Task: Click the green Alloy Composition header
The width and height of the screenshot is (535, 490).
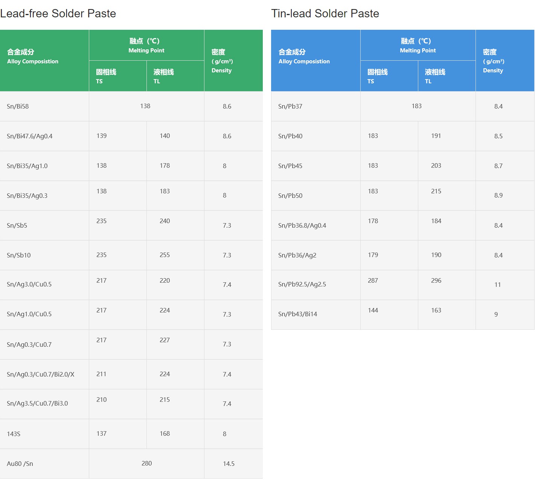Action: click(33, 57)
